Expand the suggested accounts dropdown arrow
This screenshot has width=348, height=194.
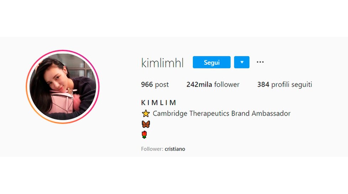242,62
